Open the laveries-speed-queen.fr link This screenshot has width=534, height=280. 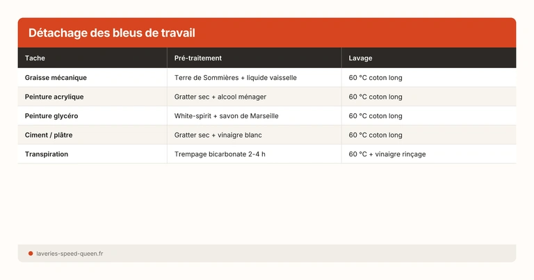point(70,254)
